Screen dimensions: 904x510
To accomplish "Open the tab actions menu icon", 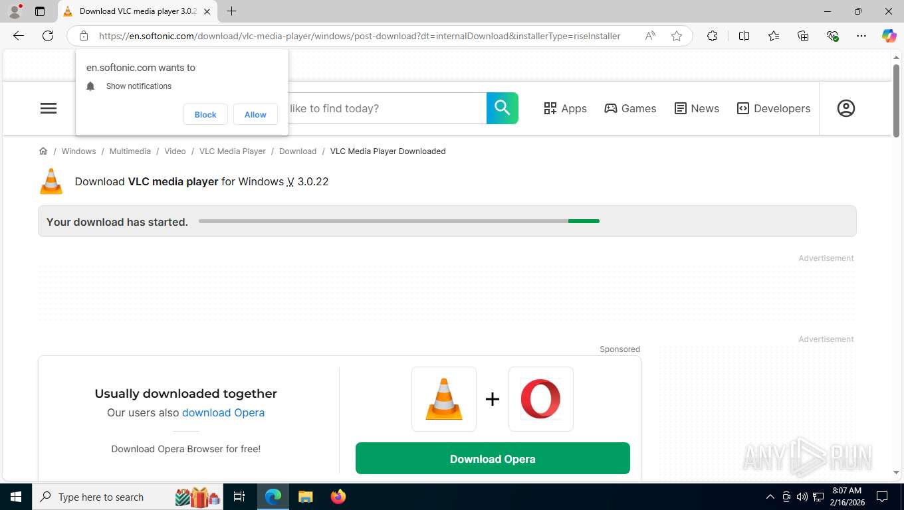I will (40, 11).
